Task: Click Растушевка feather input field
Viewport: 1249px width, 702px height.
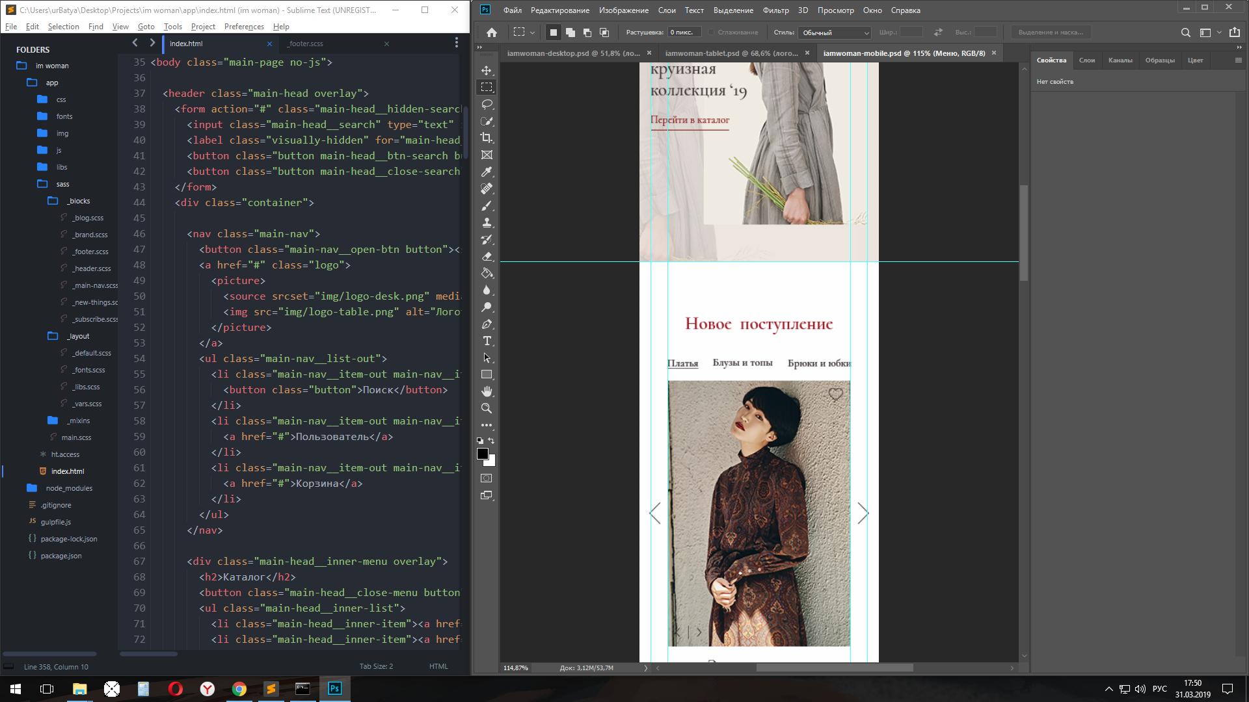Action: pyautogui.click(x=685, y=32)
